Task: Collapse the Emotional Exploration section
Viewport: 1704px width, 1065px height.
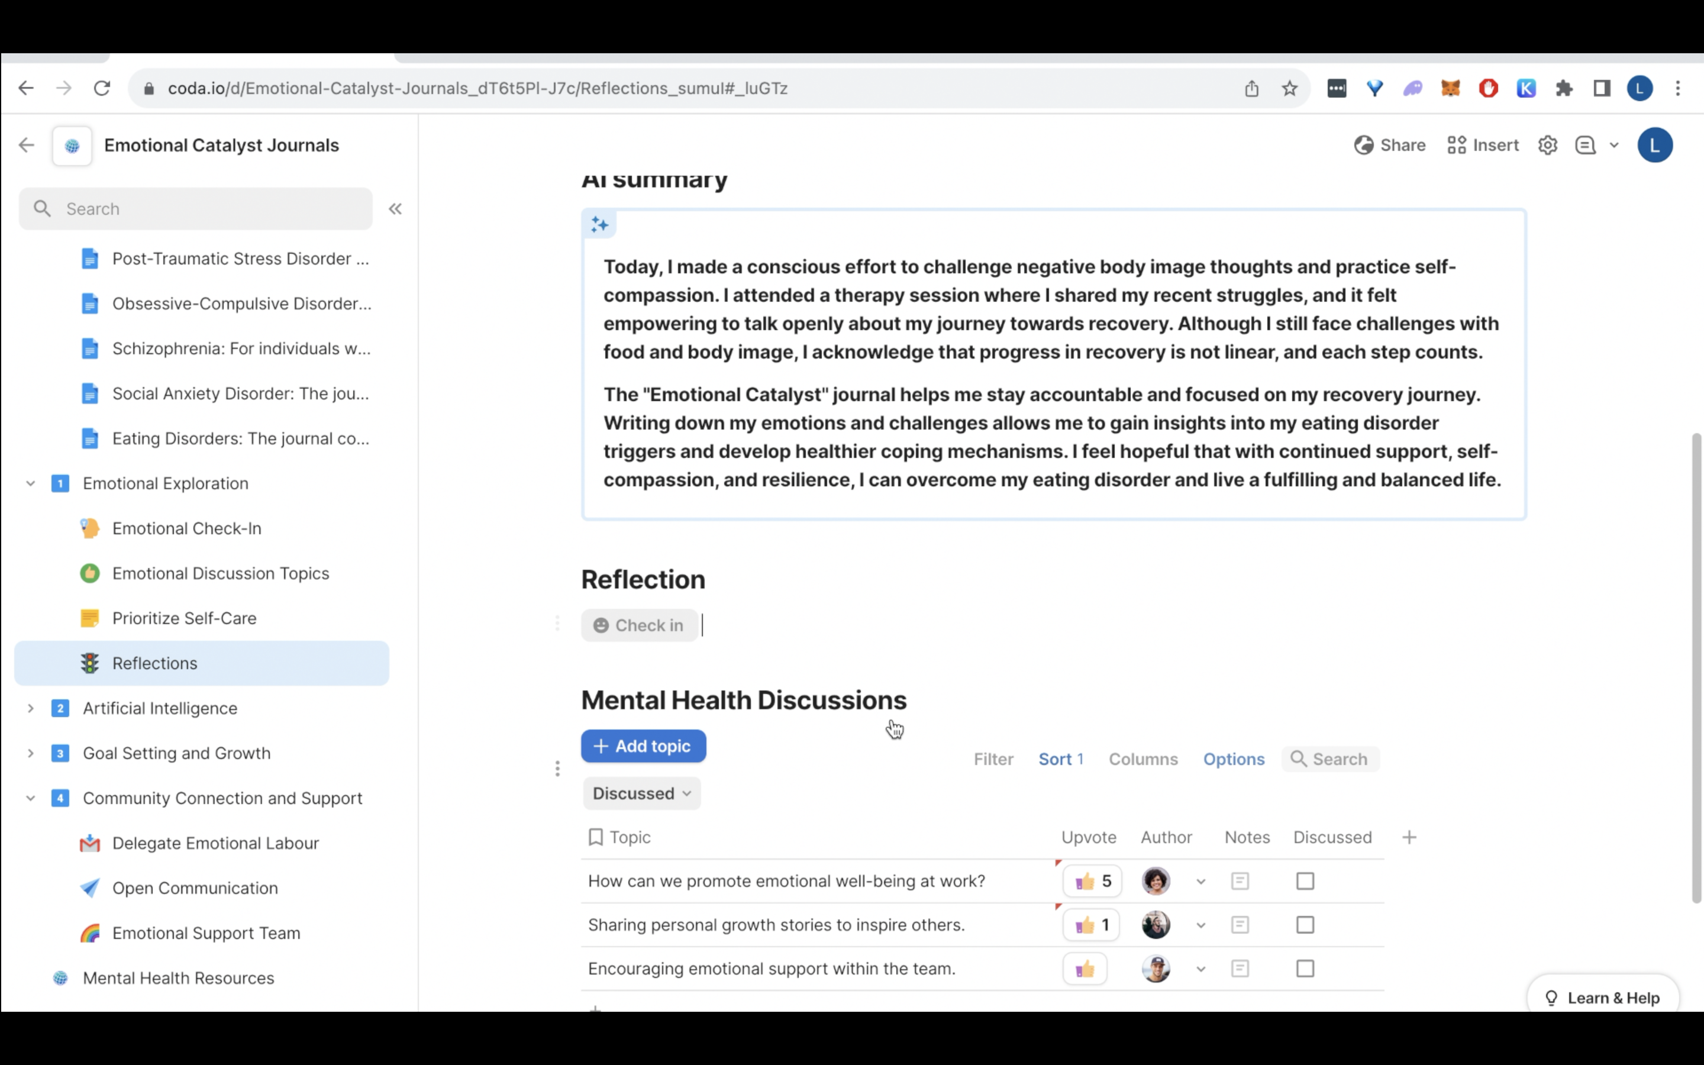Action: click(30, 484)
